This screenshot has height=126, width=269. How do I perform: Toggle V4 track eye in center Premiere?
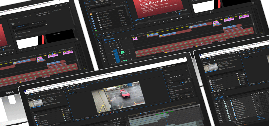coord(120,42)
